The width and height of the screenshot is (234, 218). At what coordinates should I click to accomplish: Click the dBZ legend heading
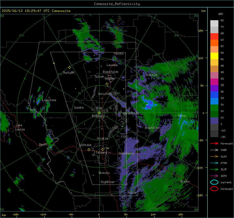(220, 14)
